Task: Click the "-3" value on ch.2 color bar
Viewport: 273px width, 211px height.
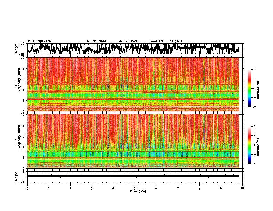Action: coord(254,127)
